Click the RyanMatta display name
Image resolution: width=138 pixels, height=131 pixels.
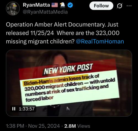tap(36, 5)
